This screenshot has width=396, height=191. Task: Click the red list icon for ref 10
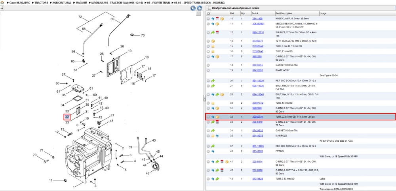(217, 19)
